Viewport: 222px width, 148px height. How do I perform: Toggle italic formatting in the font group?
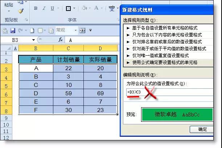[45, 8]
